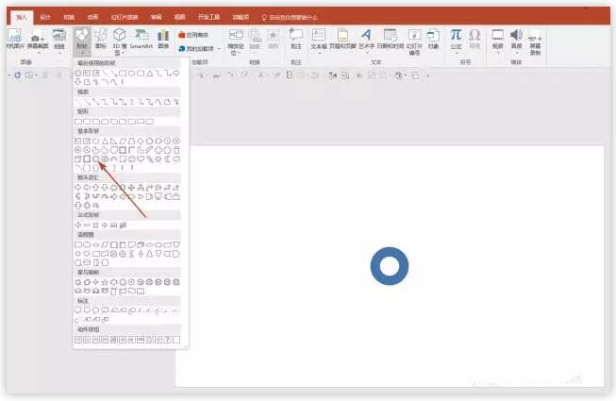Open the 文本框 (Text Box) dropdown

point(319,41)
